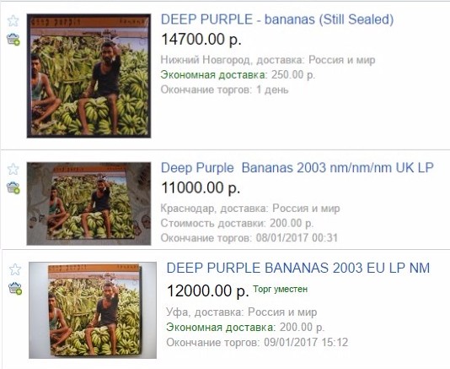Add the 12000.00 listing to the basket
Image resolution: width=450 pixels, height=369 pixels.
tap(15, 288)
